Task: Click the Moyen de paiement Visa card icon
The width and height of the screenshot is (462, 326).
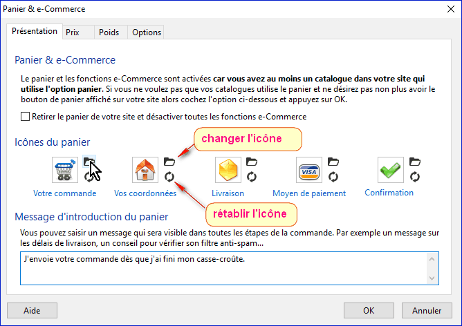Action: point(308,169)
